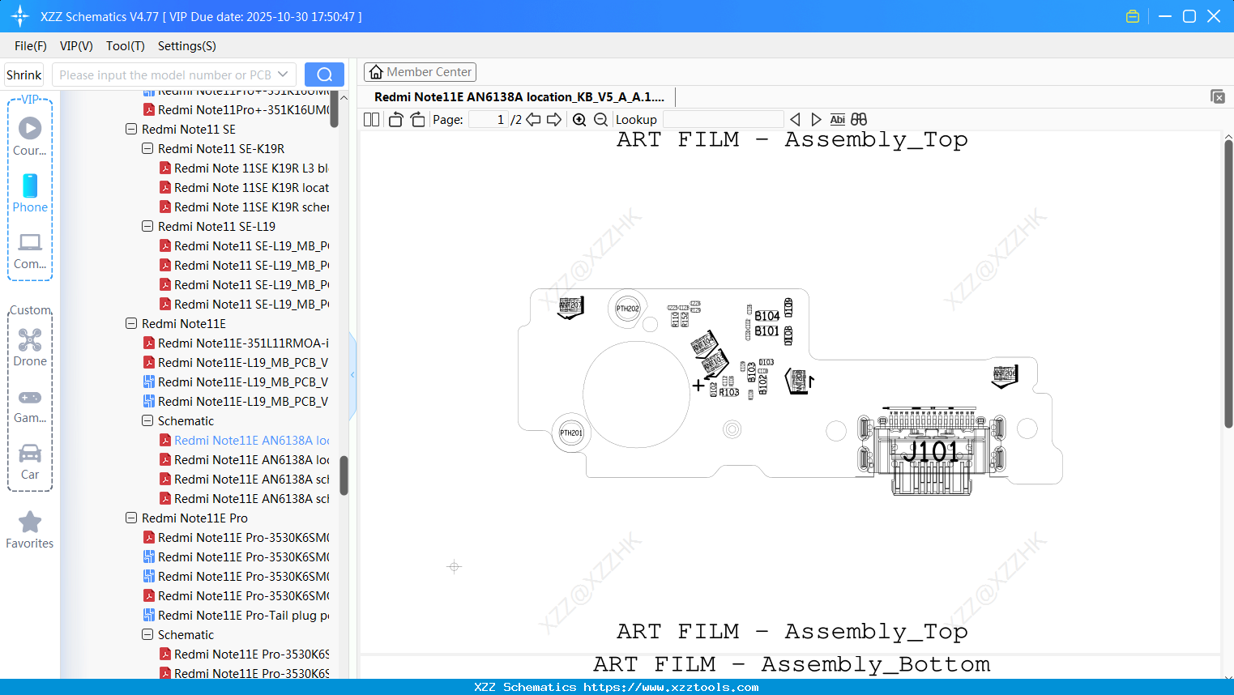This screenshot has width=1234, height=695.
Task: Rotate the schematic counterclockwise
Action: [395, 119]
